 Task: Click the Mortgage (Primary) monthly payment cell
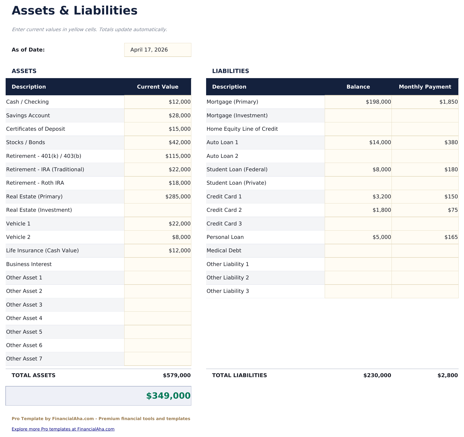click(x=425, y=102)
